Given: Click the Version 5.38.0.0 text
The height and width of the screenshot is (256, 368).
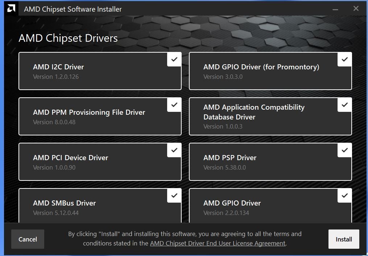Looking at the screenshot, I should click(224, 168).
